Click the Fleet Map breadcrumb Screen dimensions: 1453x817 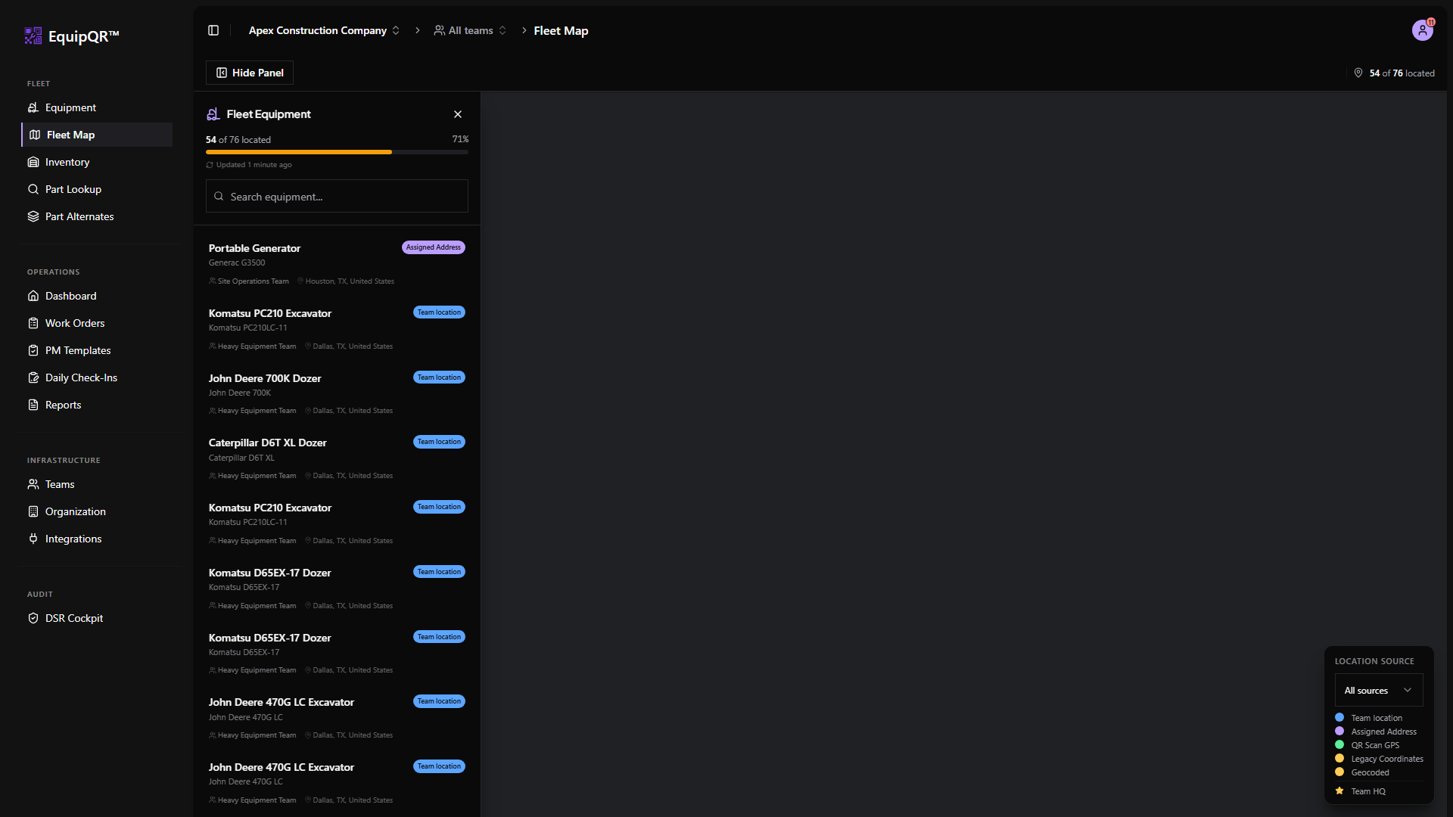coord(561,30)
